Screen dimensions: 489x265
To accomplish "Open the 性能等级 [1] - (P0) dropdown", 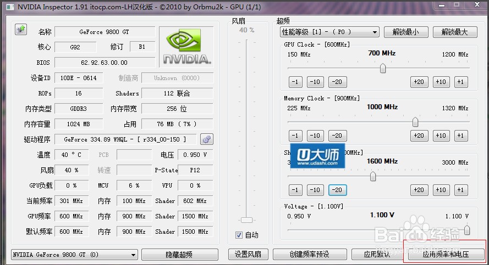I will tap(329, 32).
